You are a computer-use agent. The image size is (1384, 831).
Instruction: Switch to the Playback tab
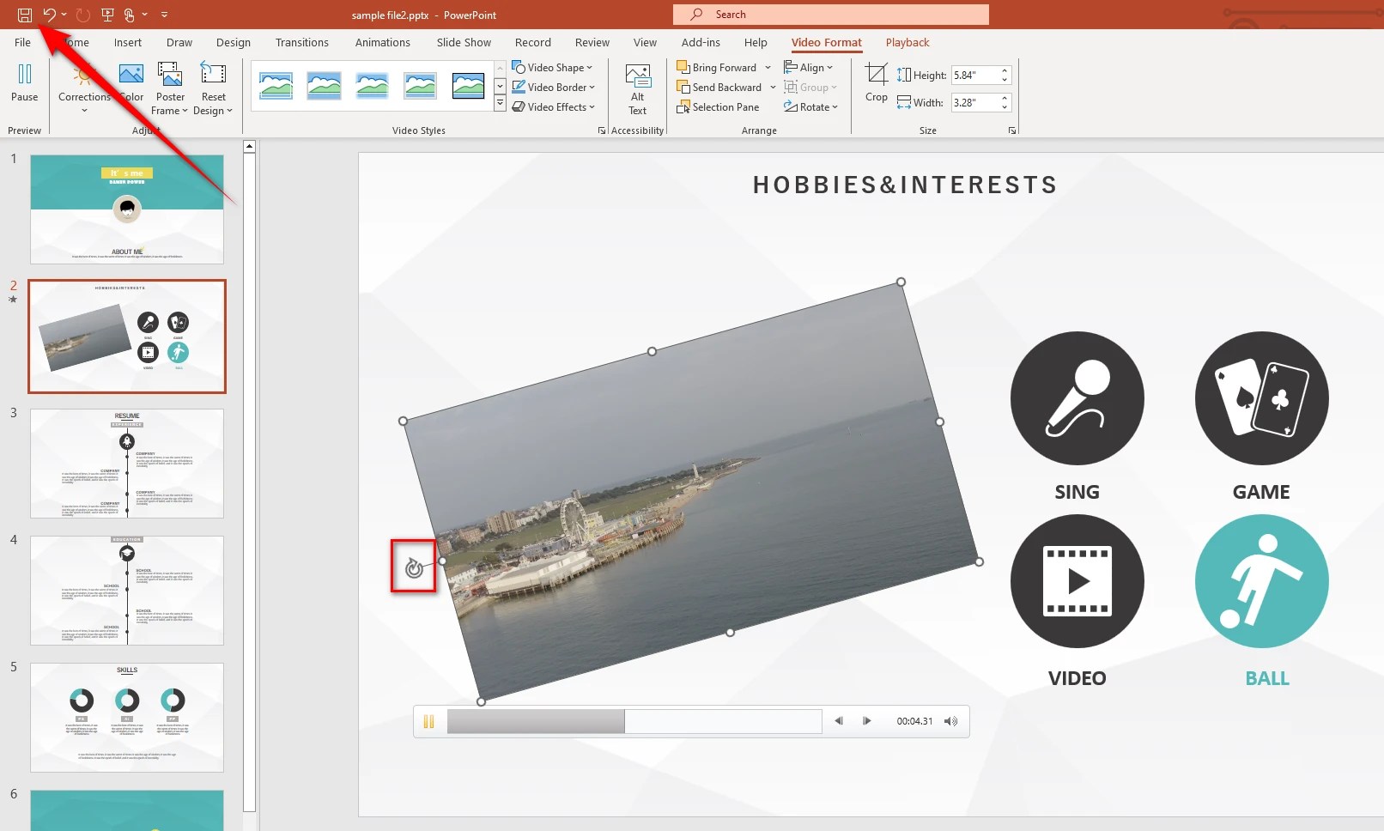[x=907, y=42]
